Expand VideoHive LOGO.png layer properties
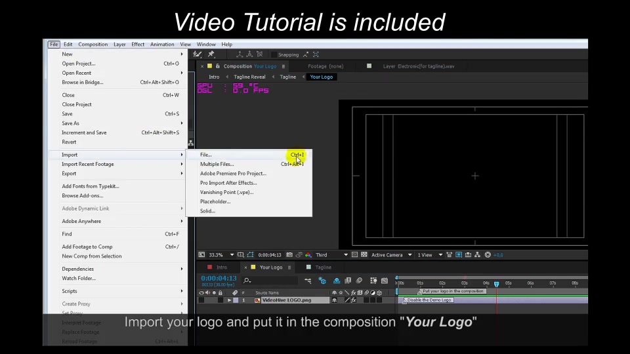This screenshot has width=630, height=354. (229, 300)
